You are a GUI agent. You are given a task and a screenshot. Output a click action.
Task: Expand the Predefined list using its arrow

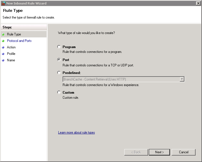click(x=182, y=79)
